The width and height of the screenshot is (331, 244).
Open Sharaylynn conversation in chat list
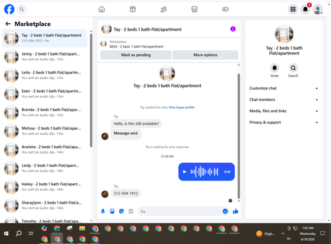(44, 206)
